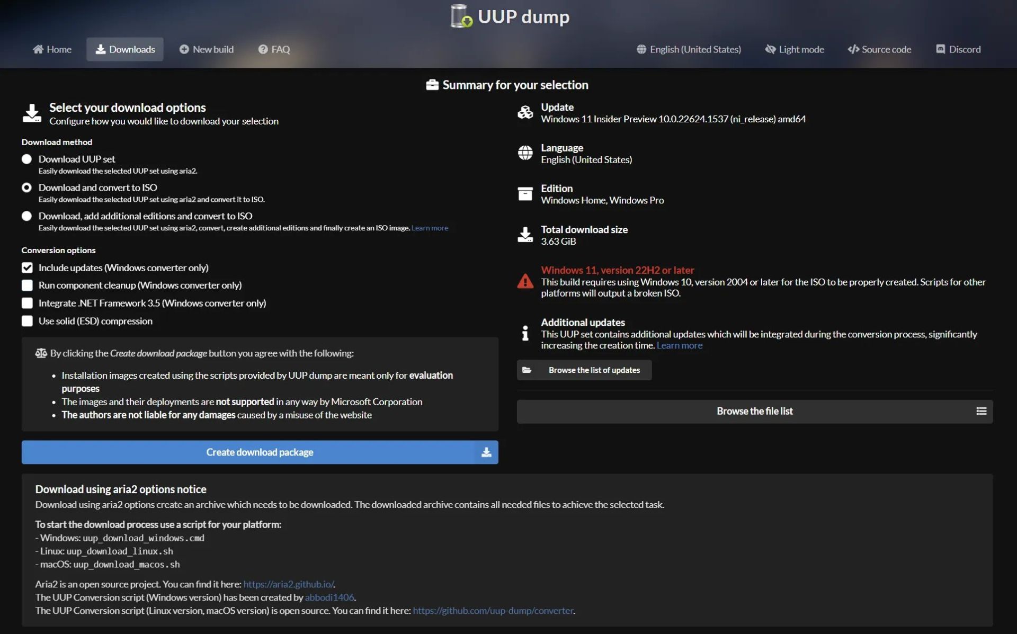Switch to the New build tab
The width and height of the screenshot is (1017, 634).
coord(206,49)
